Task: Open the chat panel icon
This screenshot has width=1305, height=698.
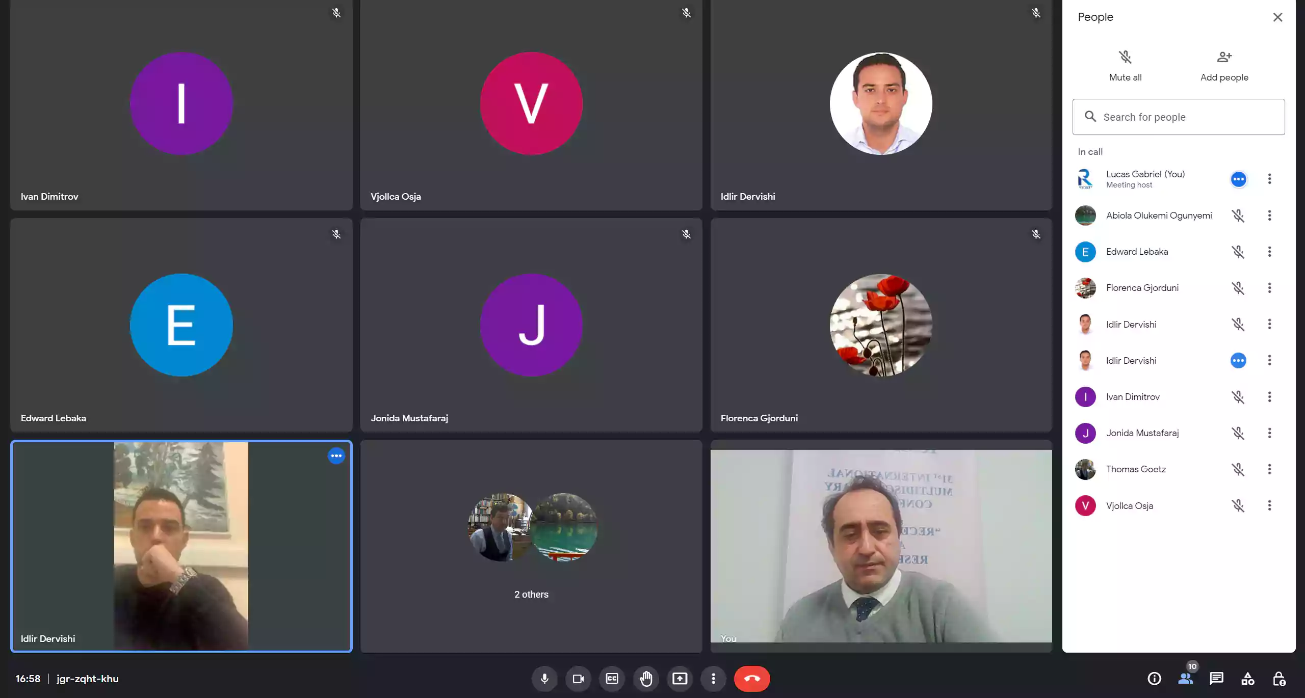Action: coord(1216,679)
